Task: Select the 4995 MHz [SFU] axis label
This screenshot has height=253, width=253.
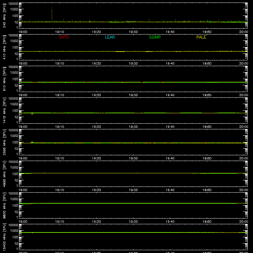Action: [x=4, y=174]
